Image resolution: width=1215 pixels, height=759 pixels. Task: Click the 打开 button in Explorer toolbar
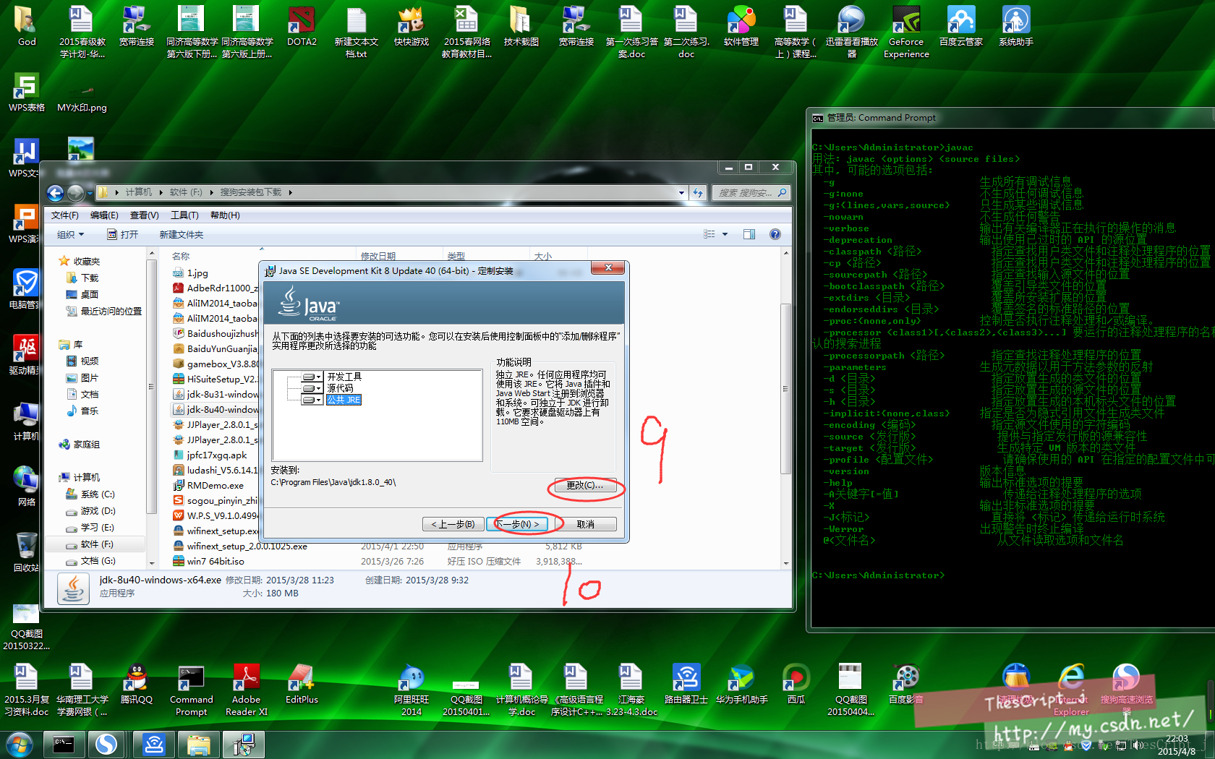pos(123,234)
